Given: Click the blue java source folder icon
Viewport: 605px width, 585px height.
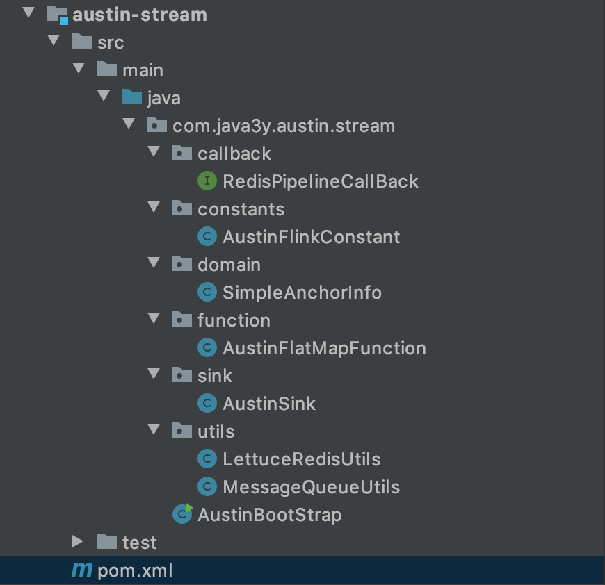Looking at the screenshot, I should point(132,97).
